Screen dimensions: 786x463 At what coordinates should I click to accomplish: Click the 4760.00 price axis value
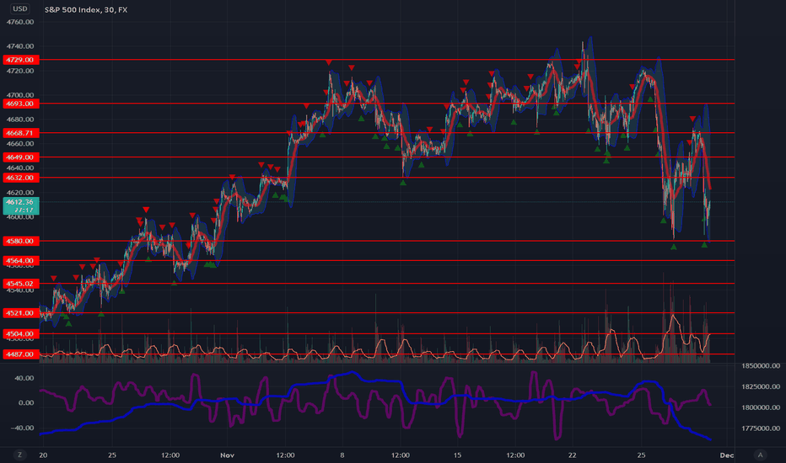[x=20, y=22]
